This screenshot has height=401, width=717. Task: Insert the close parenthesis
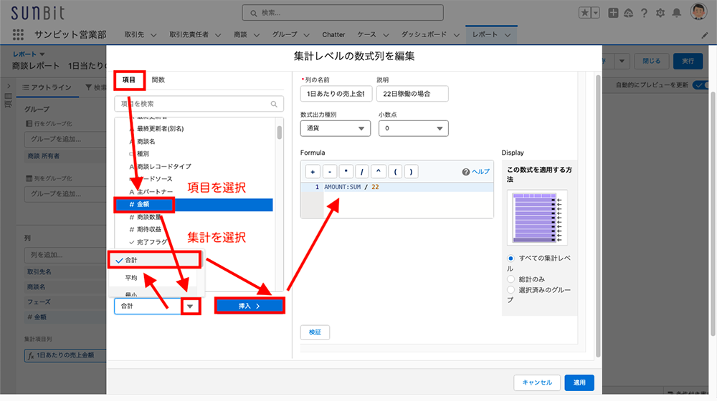point(411,172)
